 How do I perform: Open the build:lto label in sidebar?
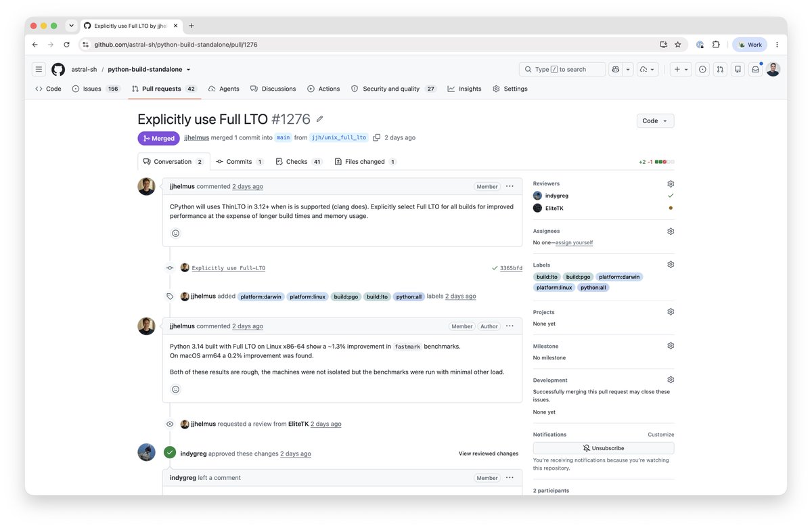coord(547,277)
